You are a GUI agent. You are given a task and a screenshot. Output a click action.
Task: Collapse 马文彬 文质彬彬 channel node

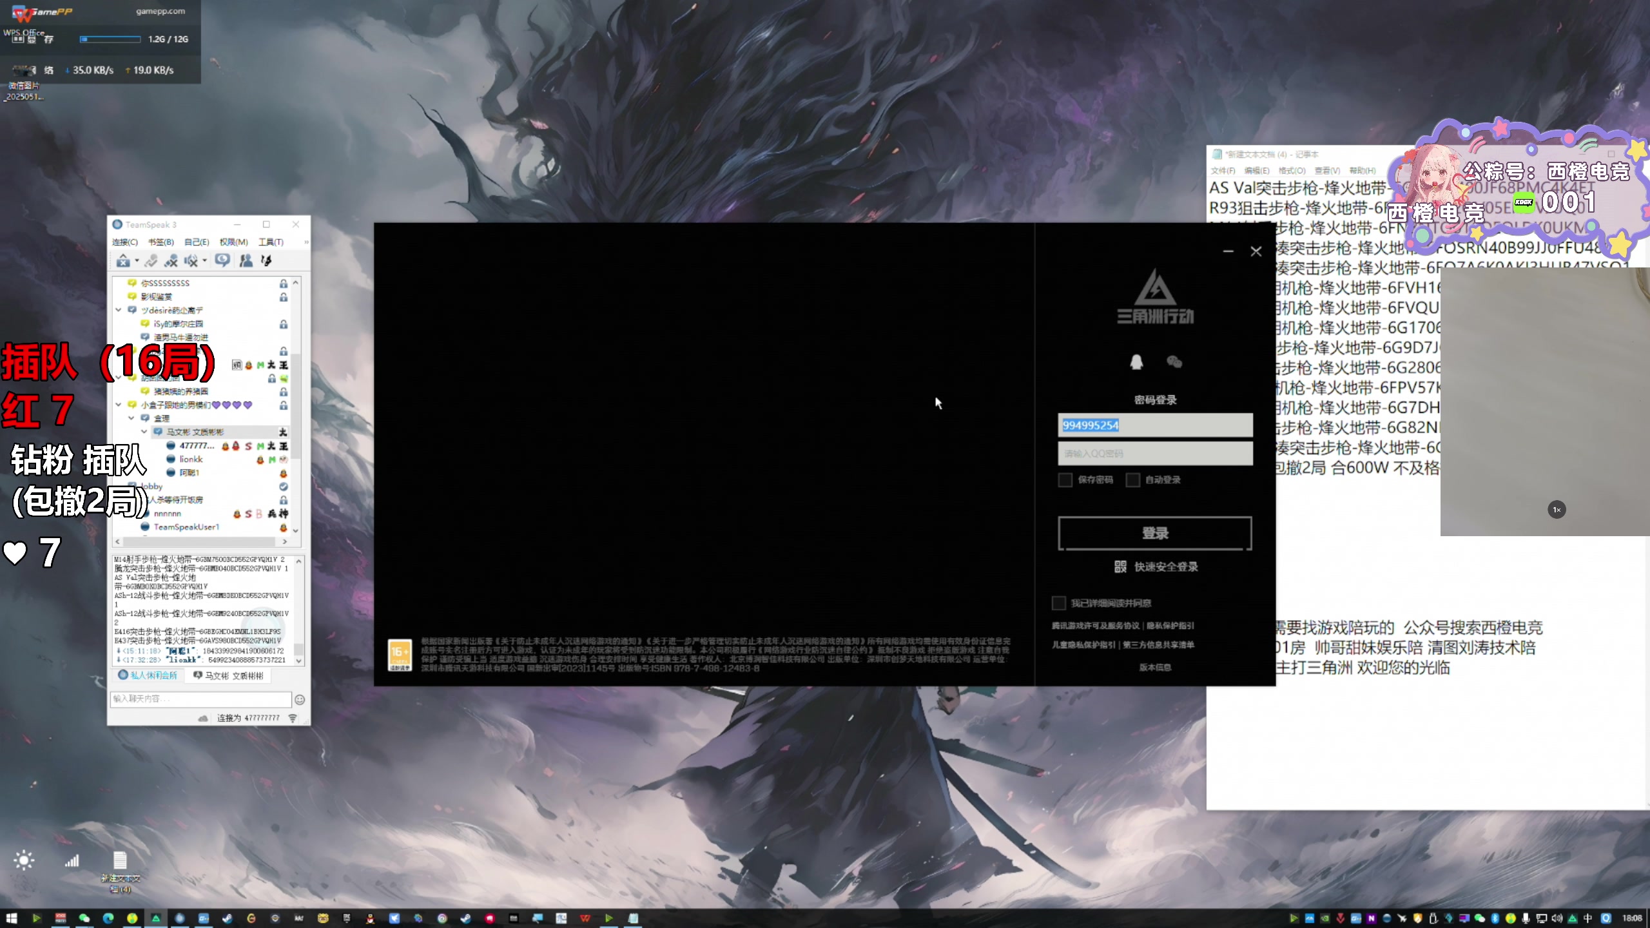point(144,432)
